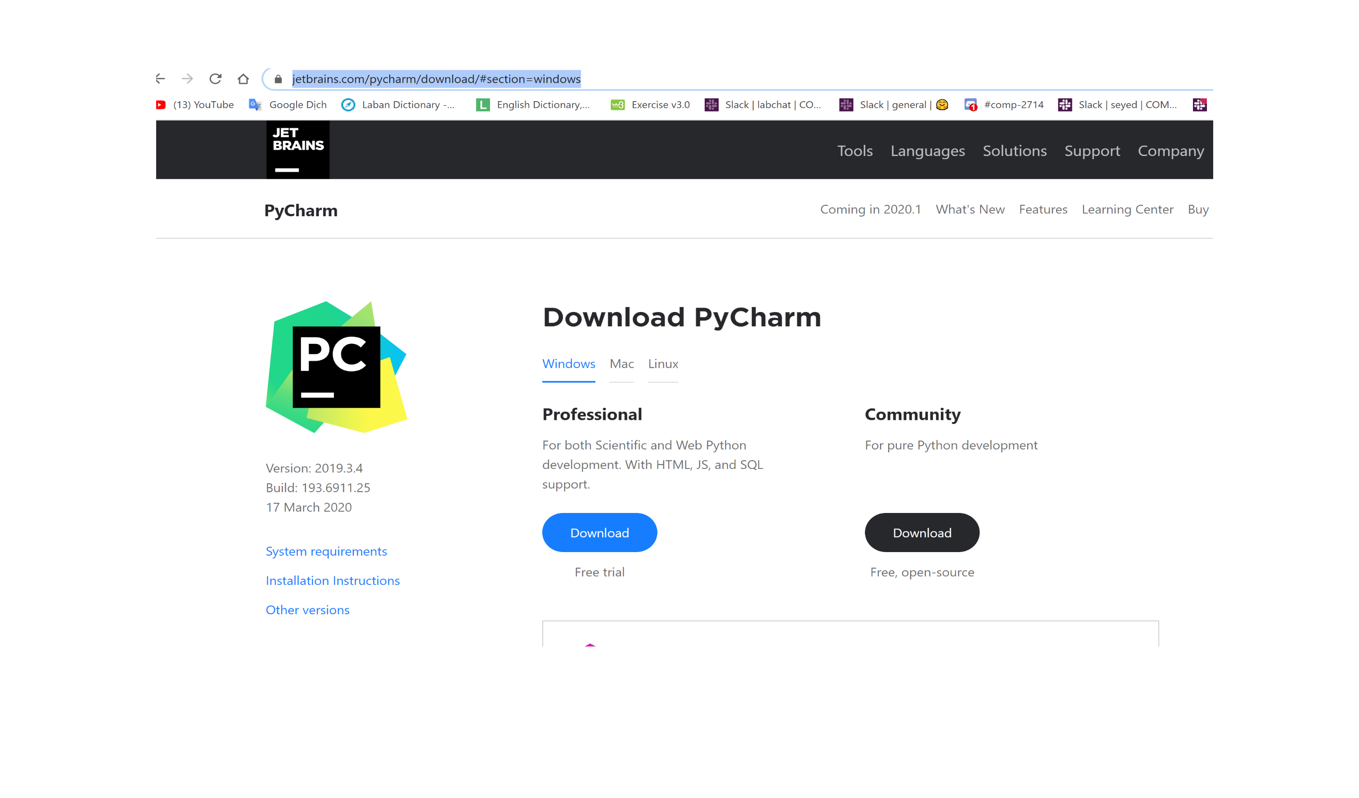The image size is (1359, 798).
Task: Open the Laban Dictionary bookmark
Action: click(399, 105)
